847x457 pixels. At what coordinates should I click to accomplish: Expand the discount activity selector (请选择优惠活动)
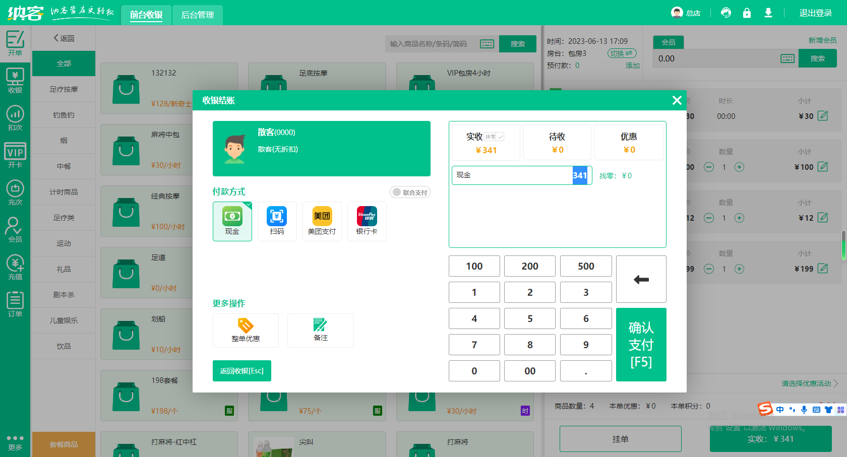[809, 383]
